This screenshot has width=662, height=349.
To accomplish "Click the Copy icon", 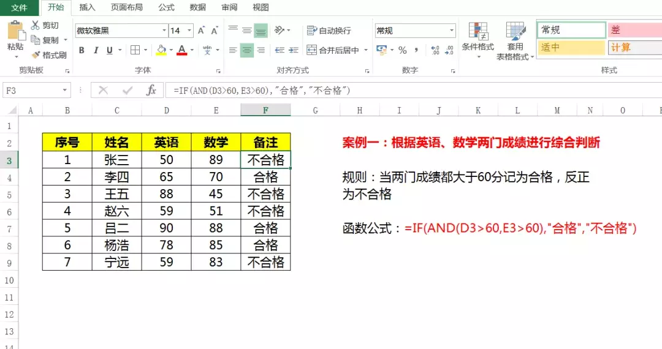I will (36, 40).
